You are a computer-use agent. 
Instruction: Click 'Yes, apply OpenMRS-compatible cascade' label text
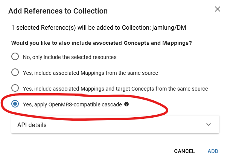(x=72, y=104)
